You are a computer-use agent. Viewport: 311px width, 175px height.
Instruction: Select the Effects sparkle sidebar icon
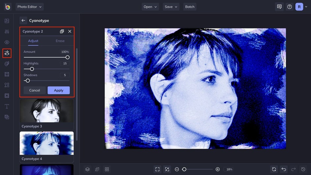[x=7, y=53]
